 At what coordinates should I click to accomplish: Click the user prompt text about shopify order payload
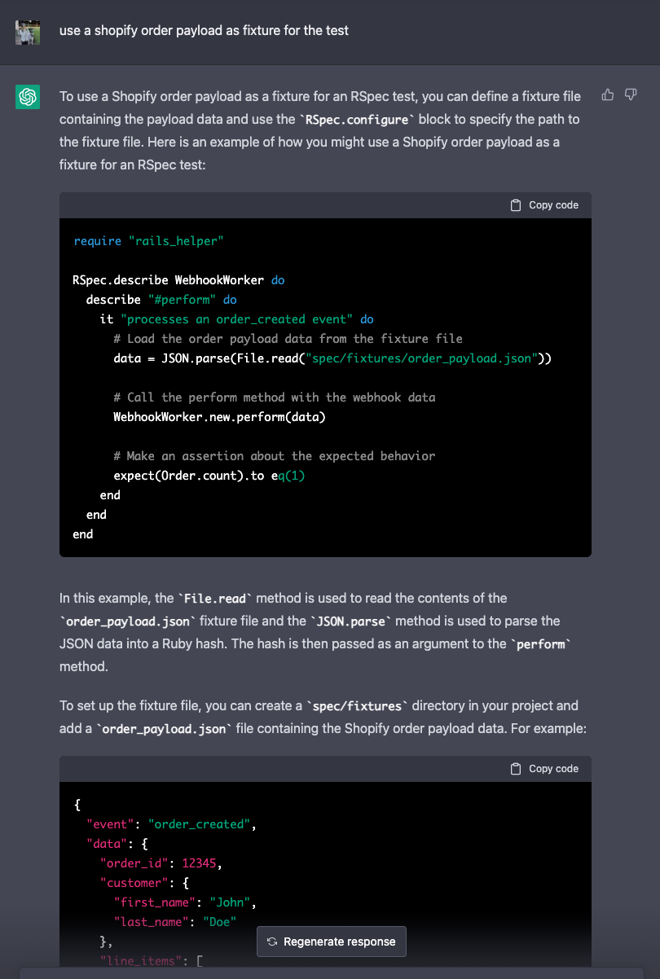point(204,31)
